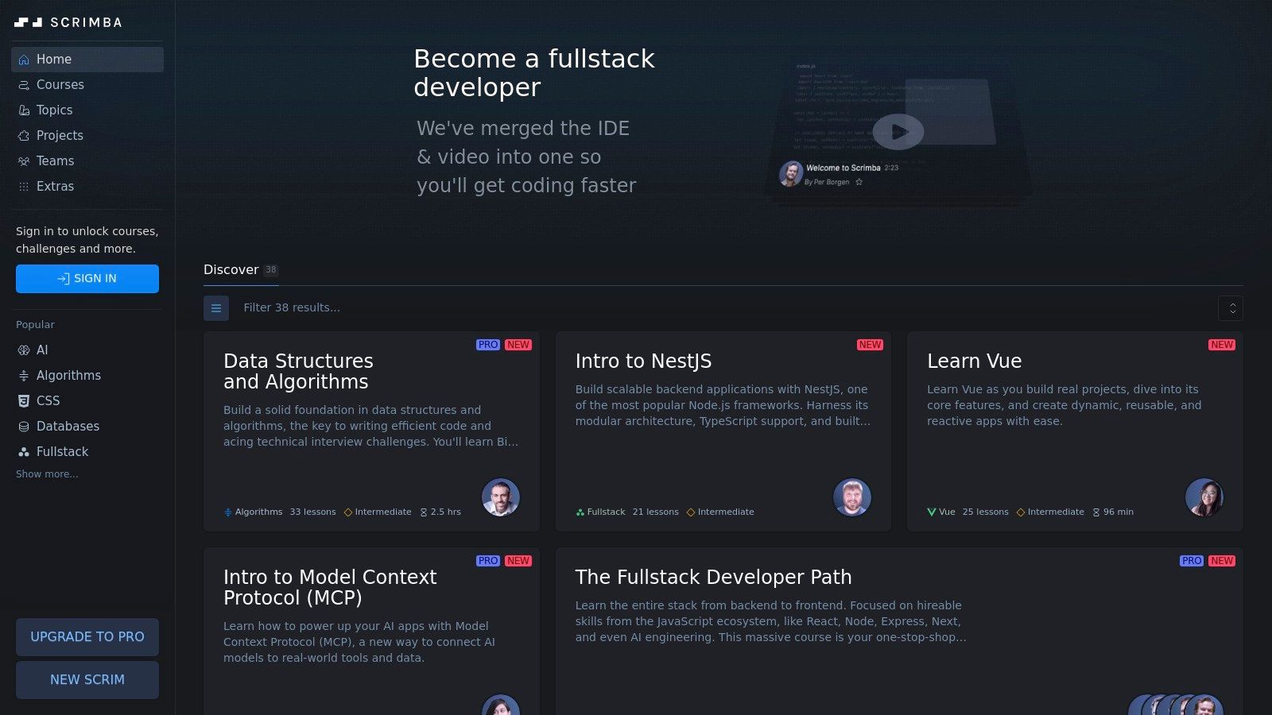
Task: Click UPGRADE TO PRO button
Action: [87, 636]
